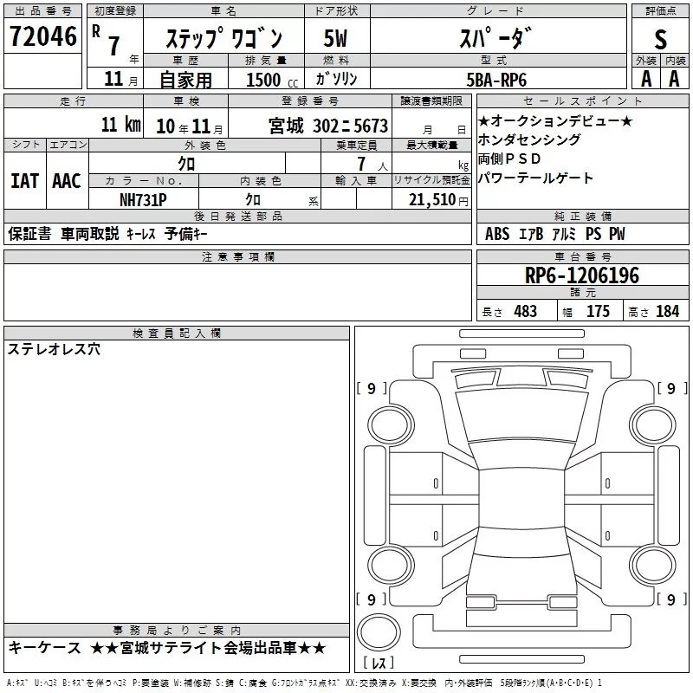Click the evaluation score S
Viewport: 693px width, 693px height.
(x=661, y=38)
